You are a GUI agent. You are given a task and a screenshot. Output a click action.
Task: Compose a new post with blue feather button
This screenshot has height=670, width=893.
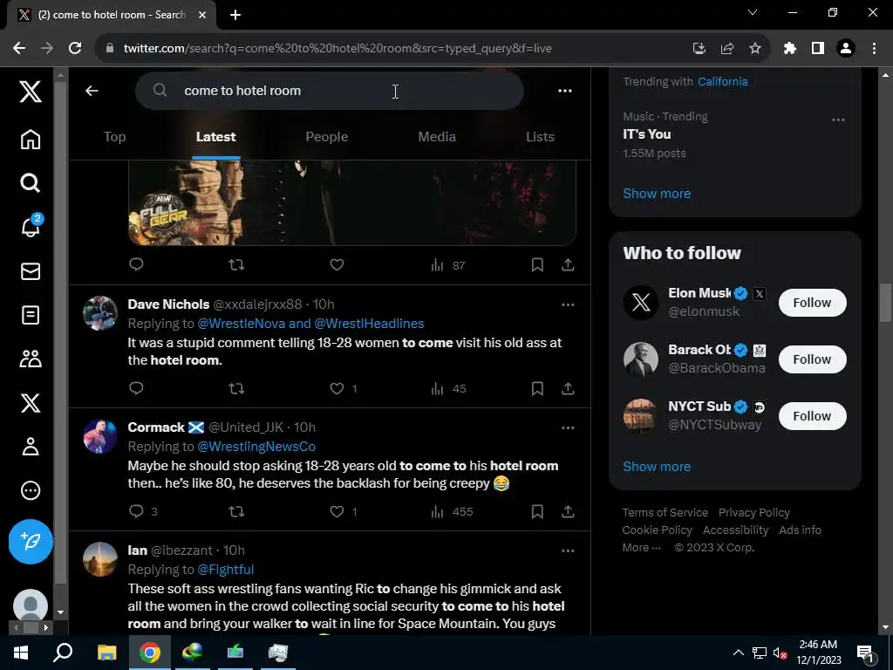click(31, 541)
